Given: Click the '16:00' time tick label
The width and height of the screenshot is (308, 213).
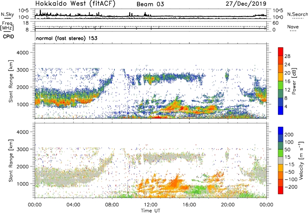Looking at the screenshot, I should coord(189,205).
